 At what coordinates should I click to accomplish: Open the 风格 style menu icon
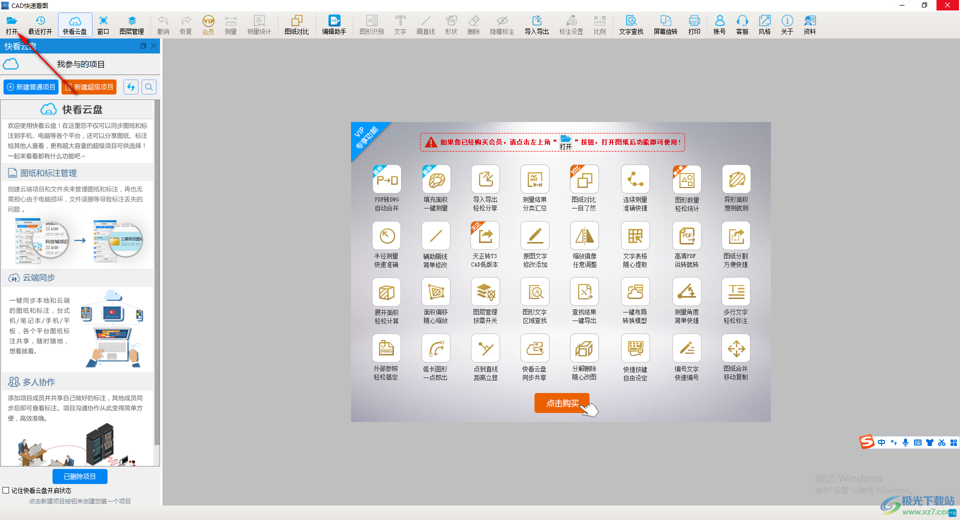click(764, 24)
